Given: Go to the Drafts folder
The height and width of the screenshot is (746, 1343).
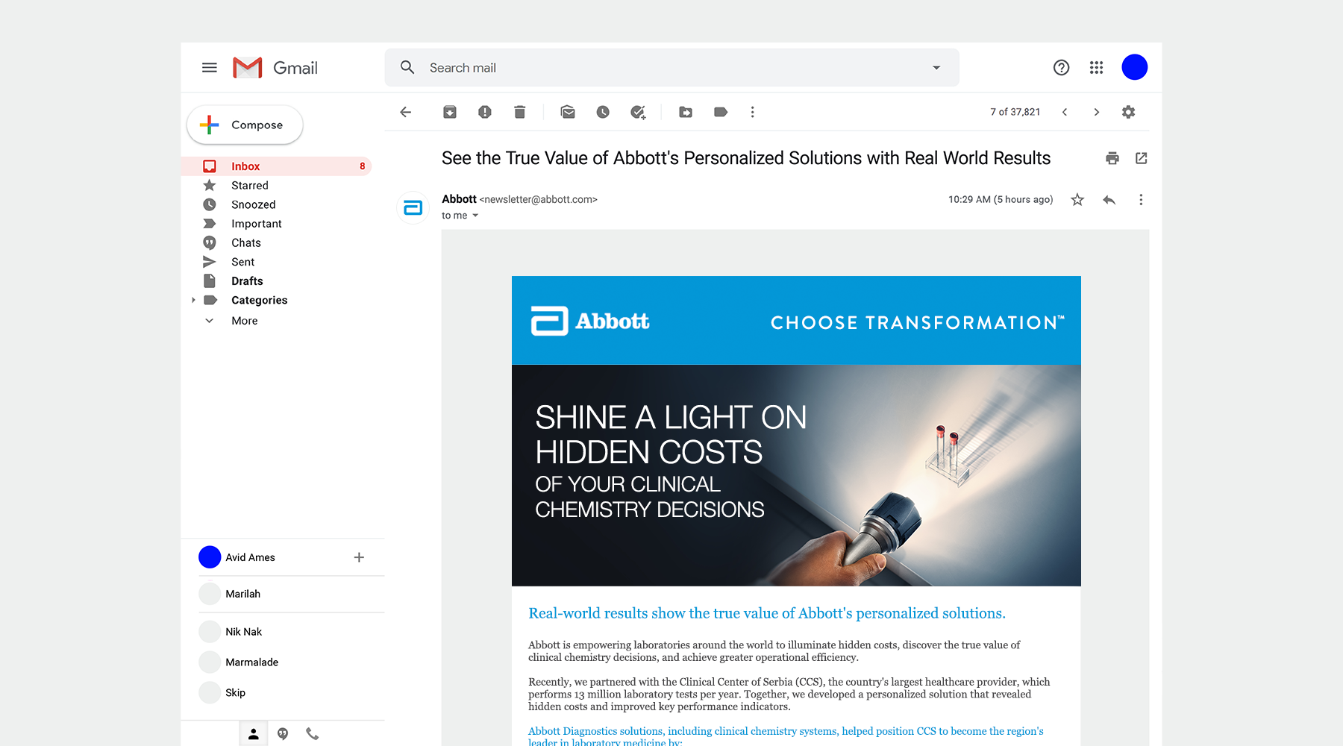Looking at the screenshot, I should coord(247,281).
